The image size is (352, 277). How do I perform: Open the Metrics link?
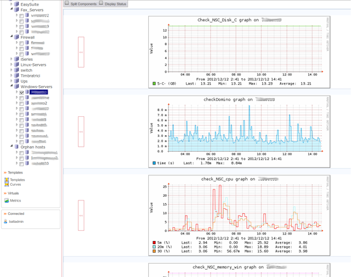(x=15, y=200)
